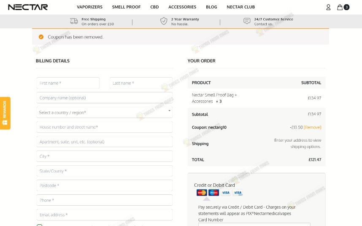362x226 pixels.
Task: Click the cart count badge showing 3
Action: pyautogui.click(x=346, y=7)
